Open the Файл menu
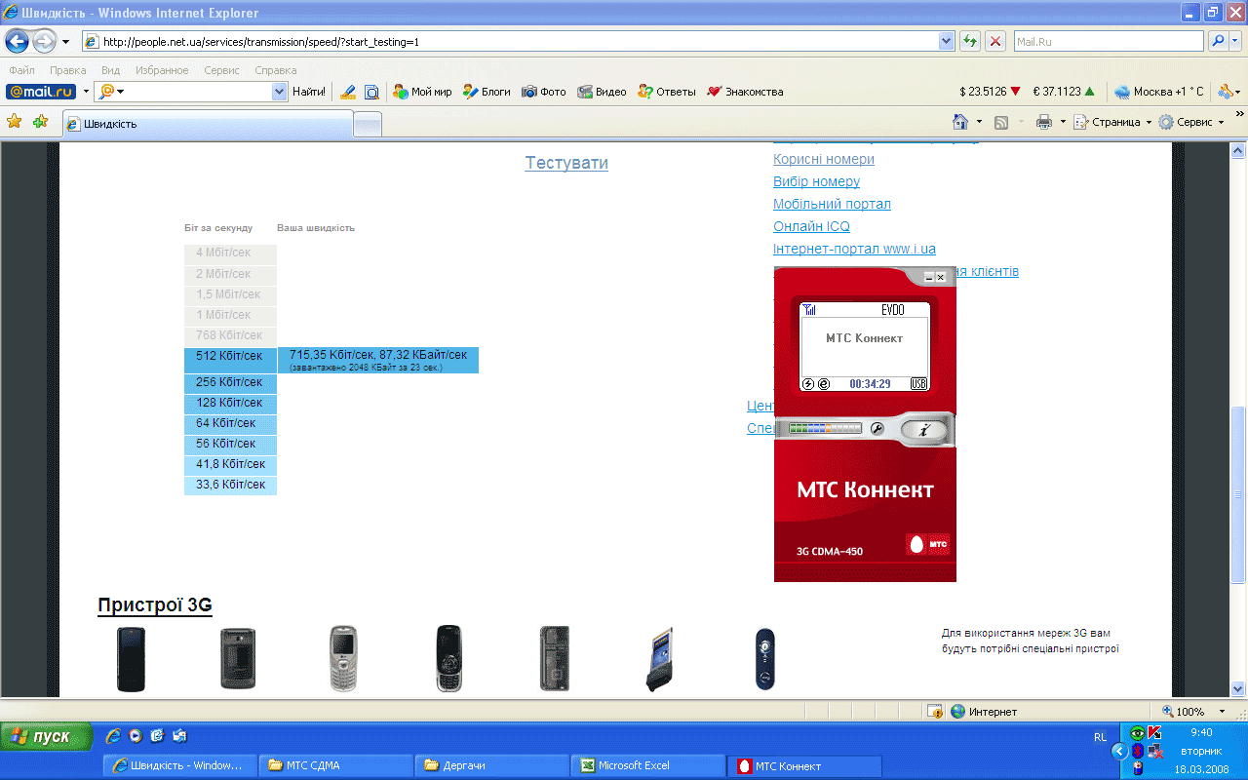 pos(21,70)
